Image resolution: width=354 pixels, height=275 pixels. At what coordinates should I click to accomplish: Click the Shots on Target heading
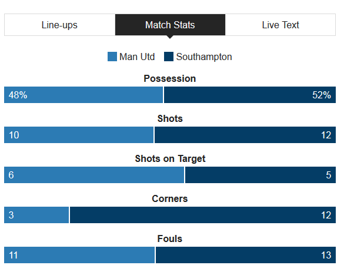[x=170, y=158]
